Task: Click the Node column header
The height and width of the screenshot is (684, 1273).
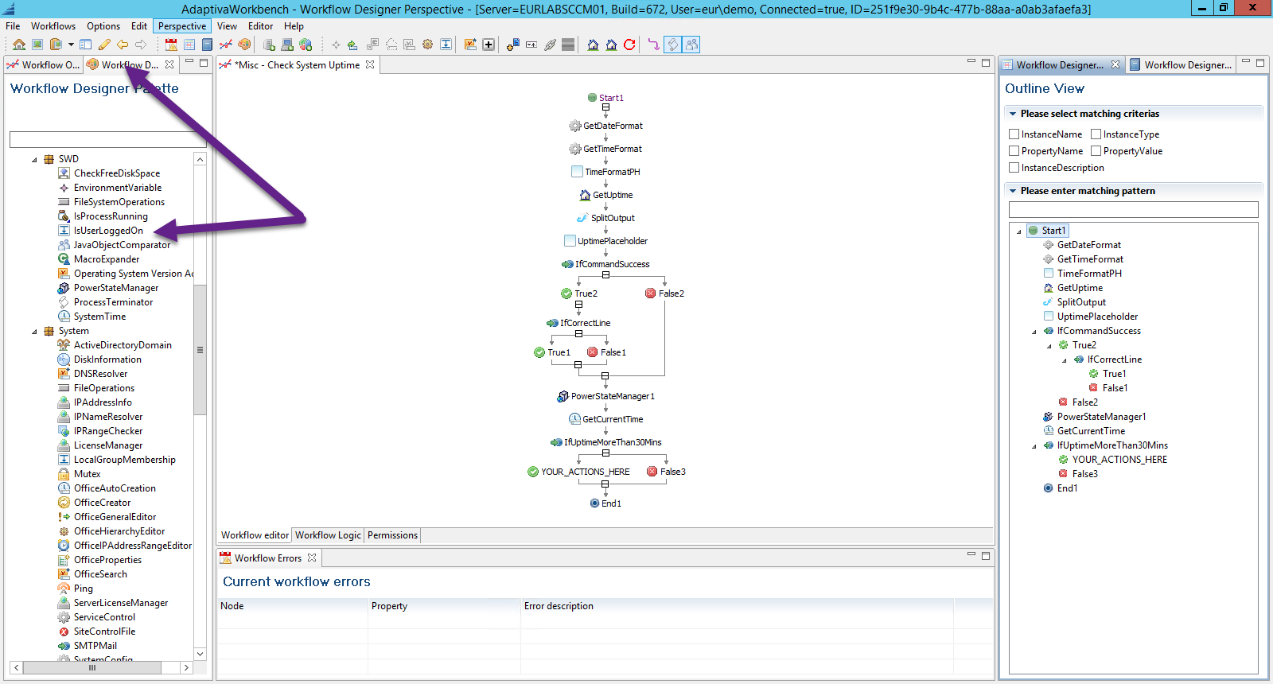Action: [x=292, y=606]
